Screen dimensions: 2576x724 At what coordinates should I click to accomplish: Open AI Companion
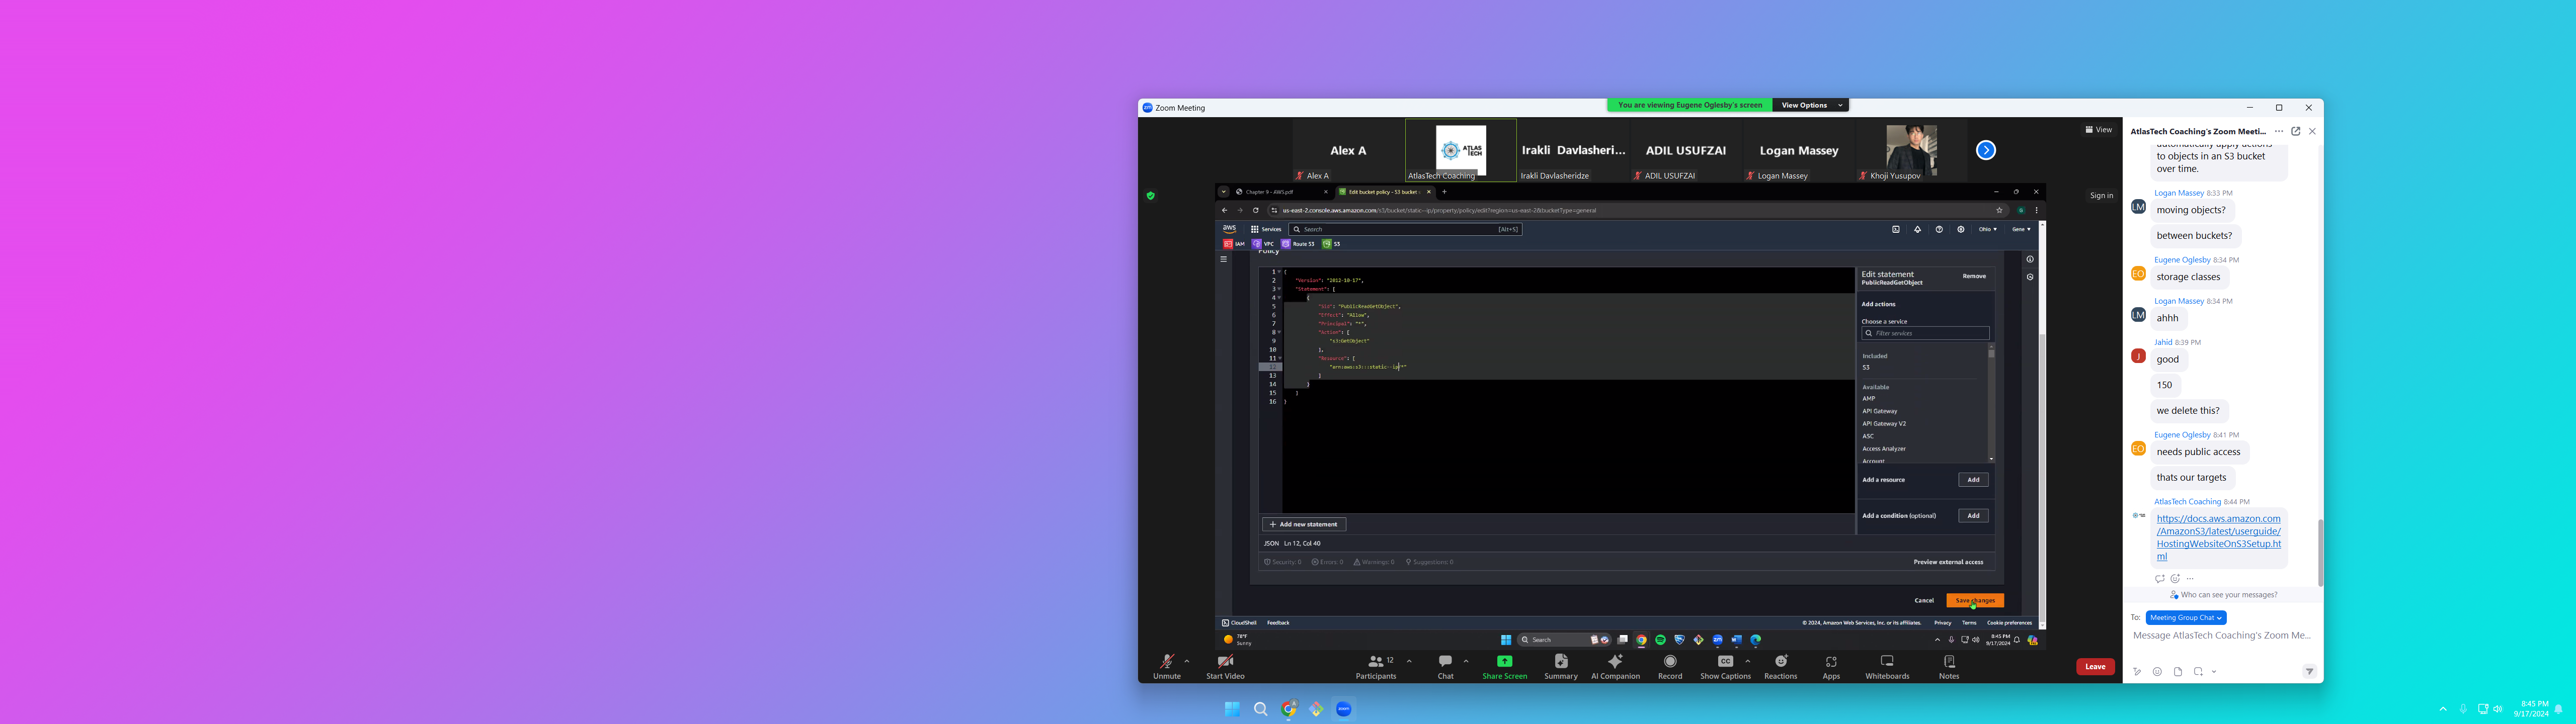(x=1615, y=662)
